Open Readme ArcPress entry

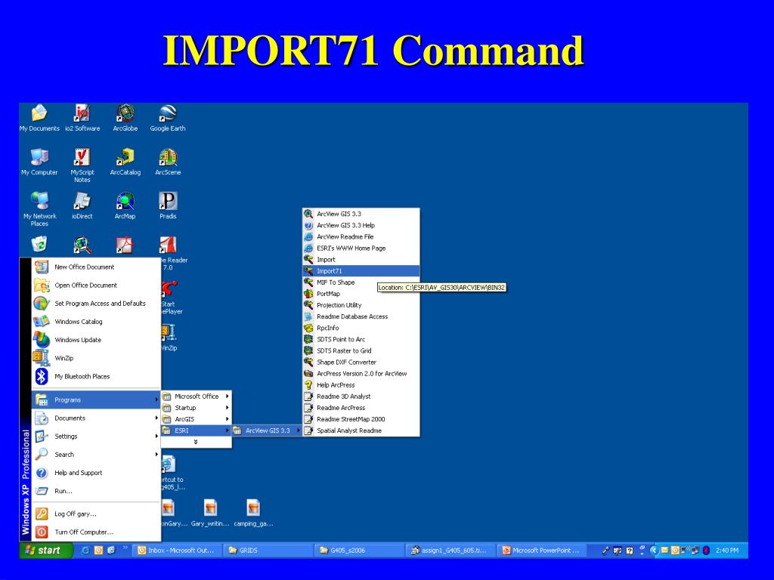pos(361,408)
